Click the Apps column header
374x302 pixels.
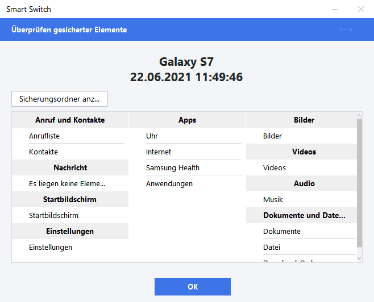point(187,120)
